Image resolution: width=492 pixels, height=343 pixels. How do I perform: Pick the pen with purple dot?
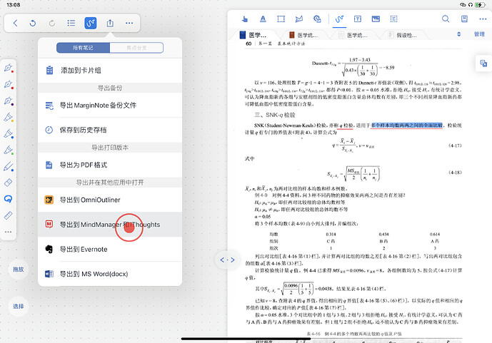pos(9,101)
